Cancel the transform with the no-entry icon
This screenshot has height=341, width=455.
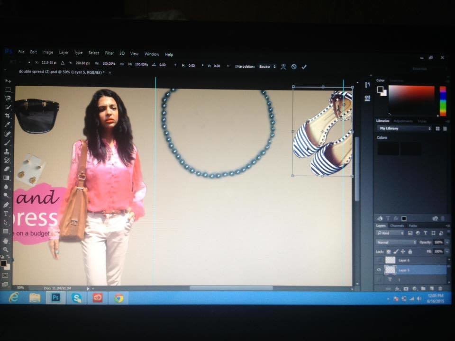coord(294,67)
